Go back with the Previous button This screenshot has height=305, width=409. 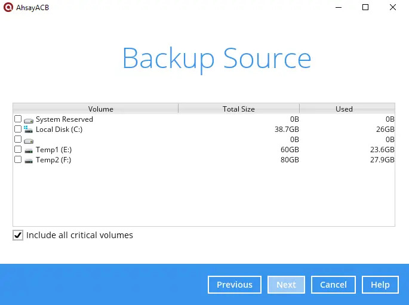coord(235,285)
